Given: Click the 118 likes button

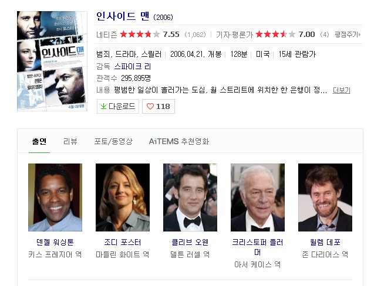Looking at the screenshot, I should (x=159, y=106).
